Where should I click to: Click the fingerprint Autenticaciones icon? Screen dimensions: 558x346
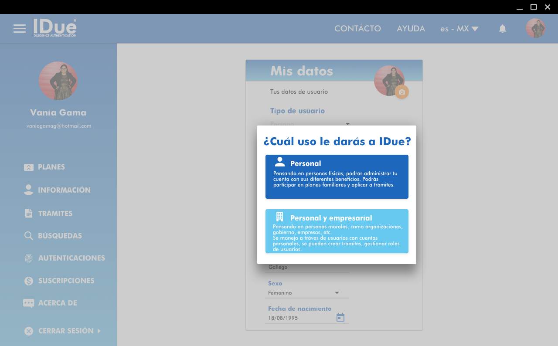coord(29,258)
